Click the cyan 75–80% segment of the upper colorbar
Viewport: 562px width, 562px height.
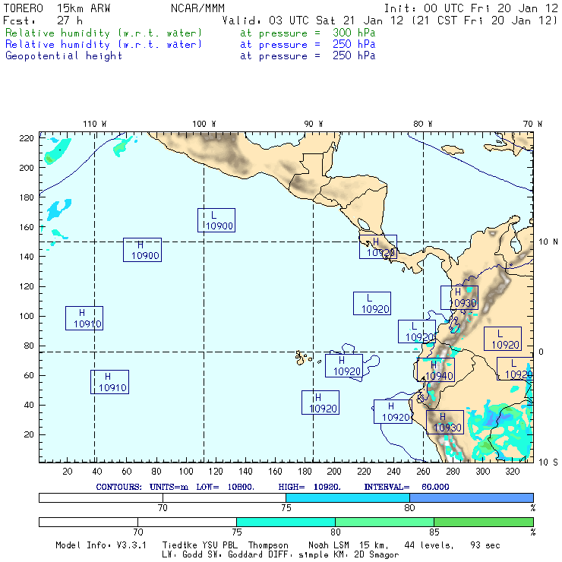(x=348, y=498)
